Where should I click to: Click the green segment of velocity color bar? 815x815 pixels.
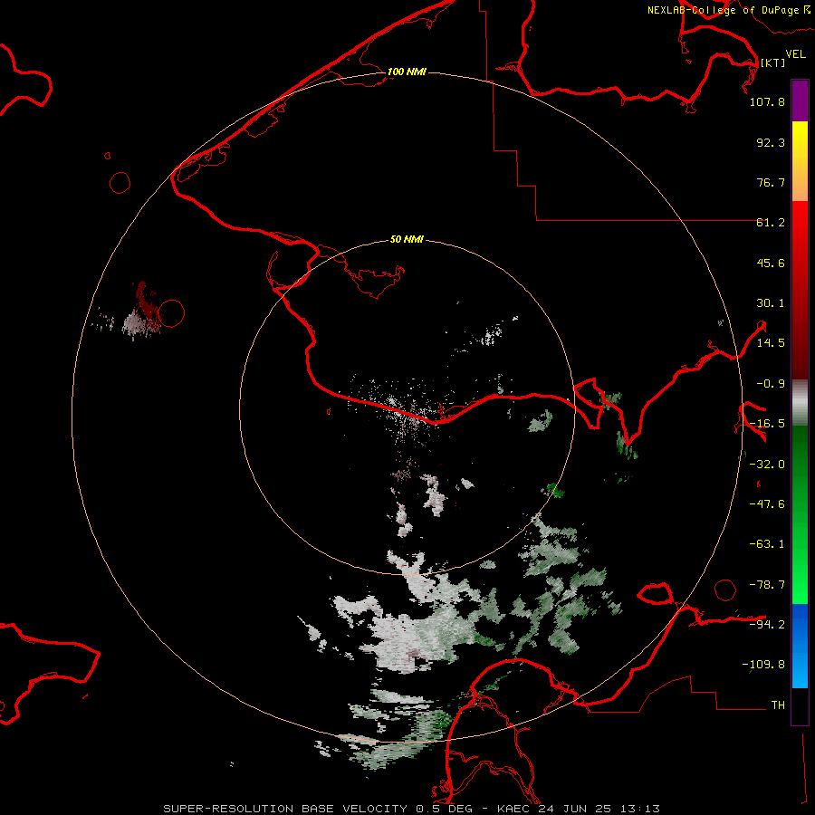(x=800, y=514)
